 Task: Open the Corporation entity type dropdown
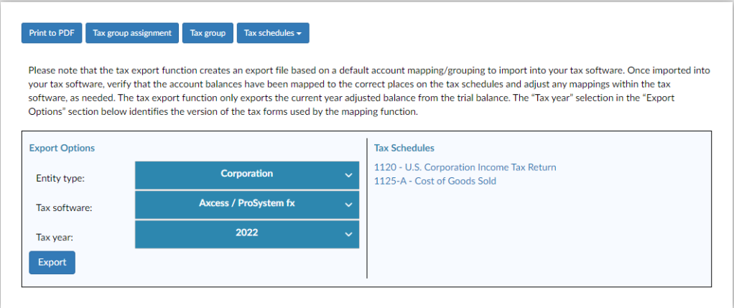246,174
